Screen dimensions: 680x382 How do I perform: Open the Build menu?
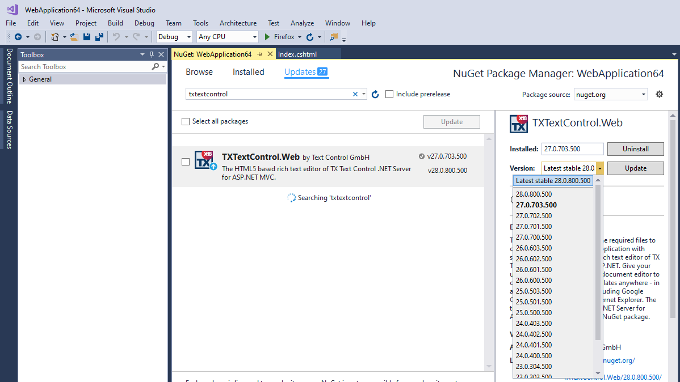pyautogui.click(x=115, y=23)
